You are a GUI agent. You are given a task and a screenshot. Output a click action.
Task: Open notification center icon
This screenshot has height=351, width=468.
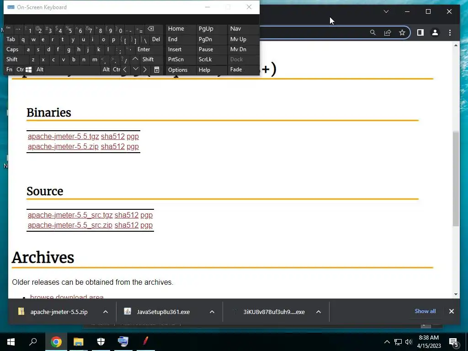coord(454,343)
